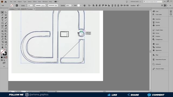Select the Rectangle tool
Image resolution: width=173 pixels, height=97 pixels.
(2, 23)
